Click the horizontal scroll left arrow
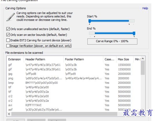 click(9, 114)
